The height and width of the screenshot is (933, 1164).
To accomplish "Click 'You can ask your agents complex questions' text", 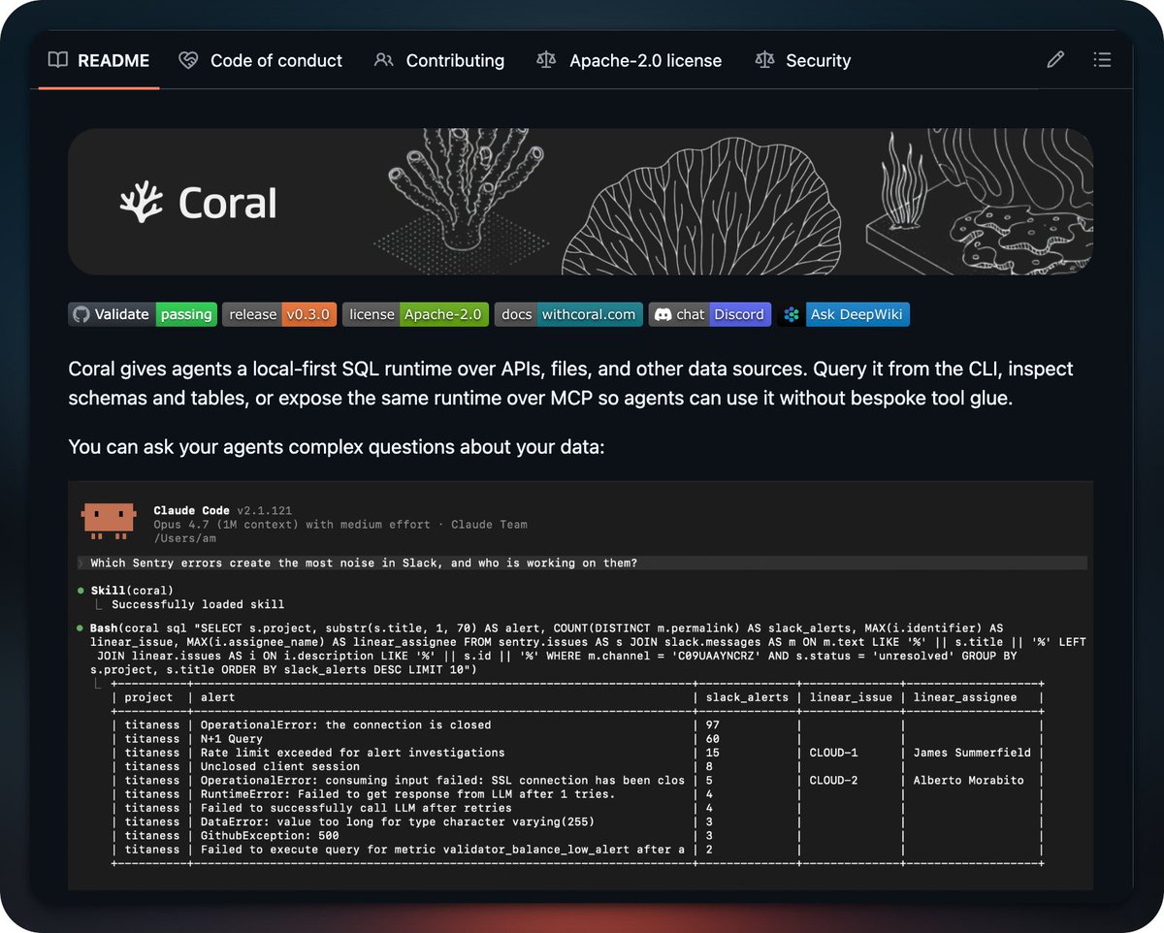I will (x=337, y=447).
